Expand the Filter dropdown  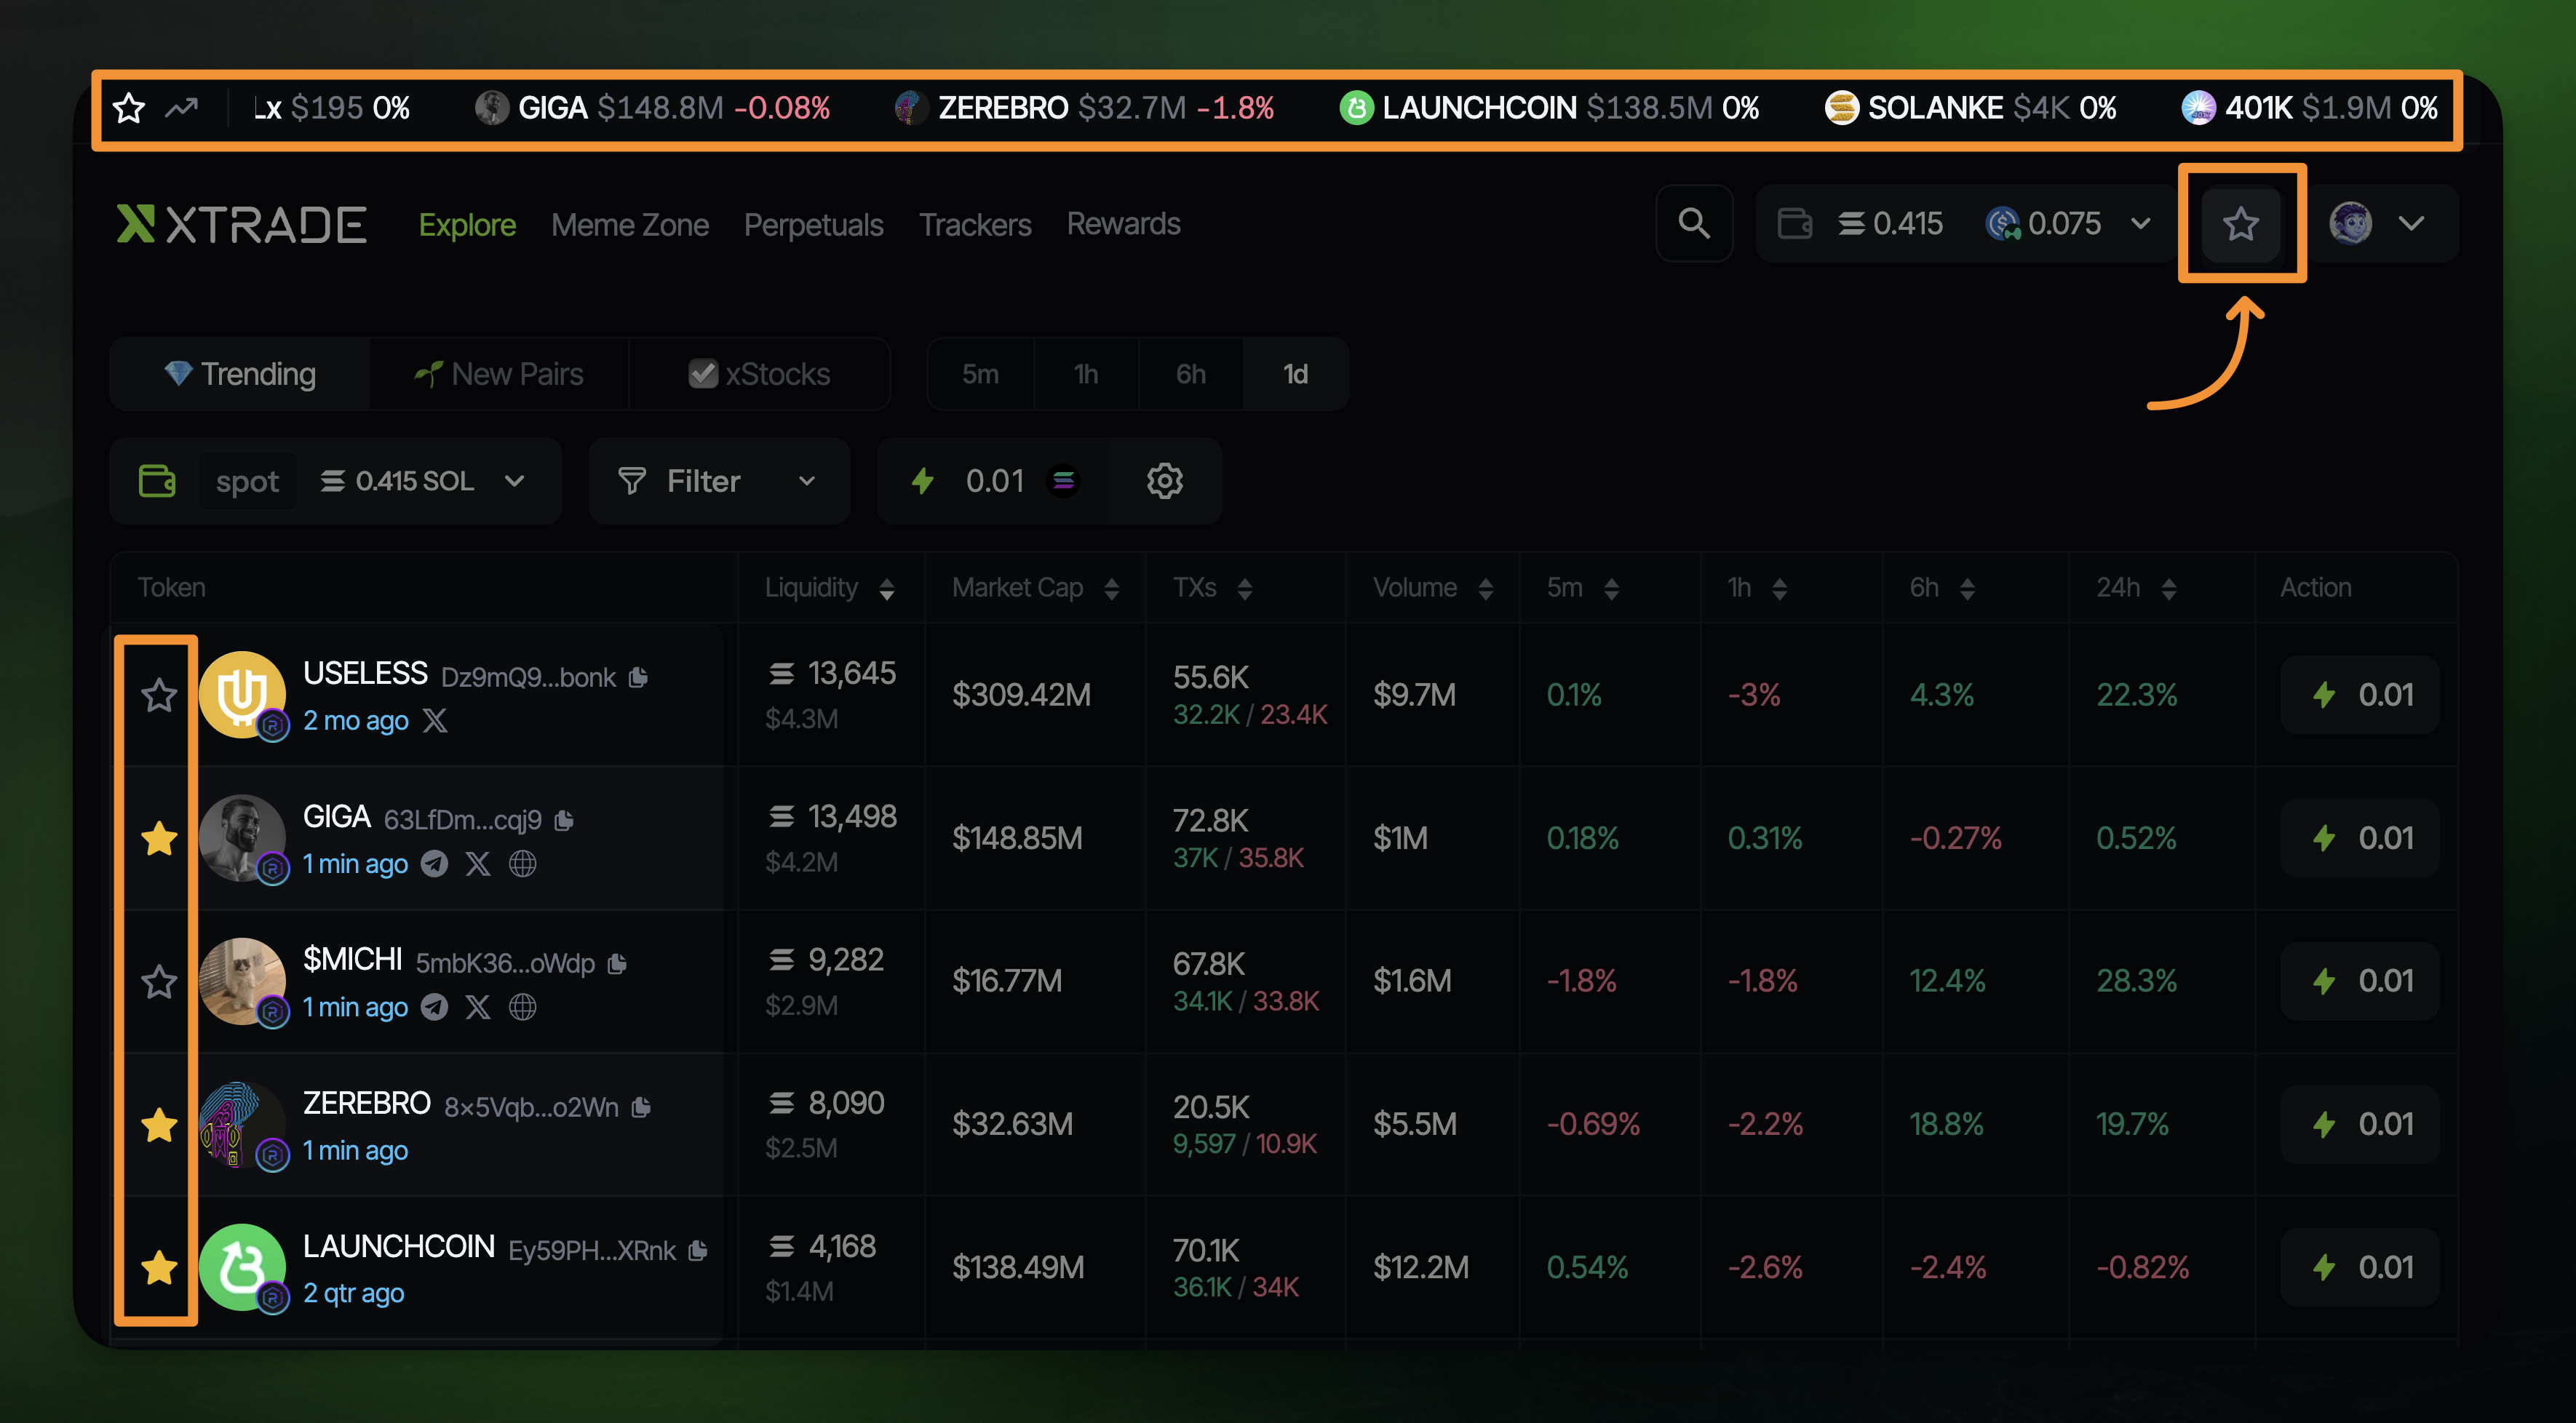tap(719, 481)
